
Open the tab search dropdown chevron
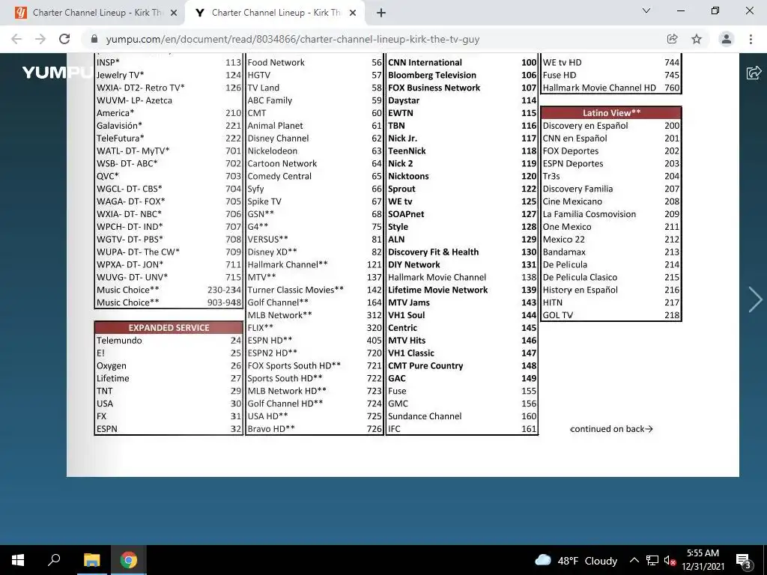pyautogui.click(x=646, y=10)
